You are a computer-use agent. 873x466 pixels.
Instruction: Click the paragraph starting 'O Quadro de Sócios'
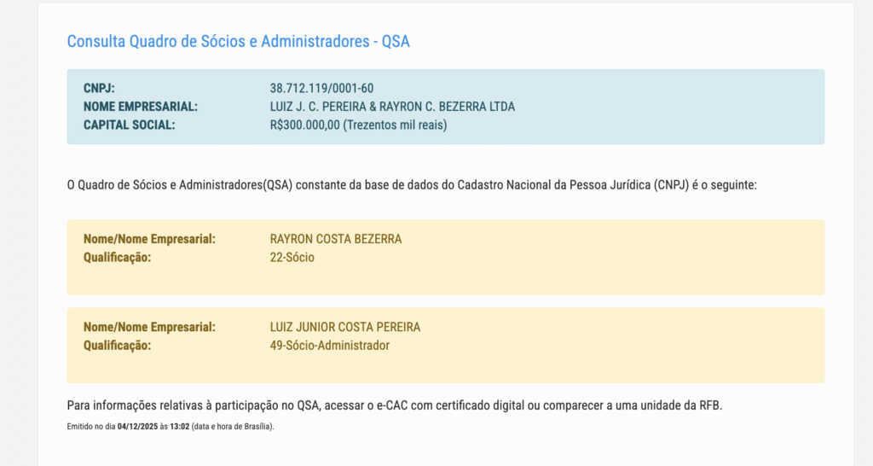(x=418, y=184)
